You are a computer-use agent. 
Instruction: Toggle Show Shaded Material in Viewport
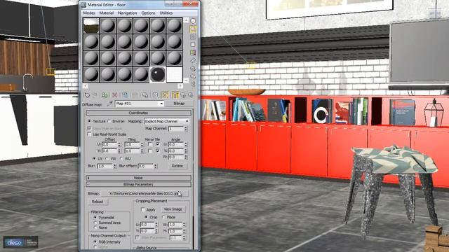pos(166,95)
